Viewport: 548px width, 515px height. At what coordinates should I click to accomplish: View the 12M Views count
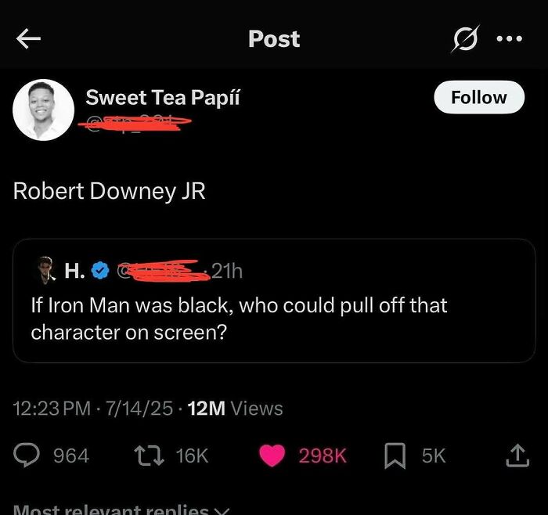[236, 408]
